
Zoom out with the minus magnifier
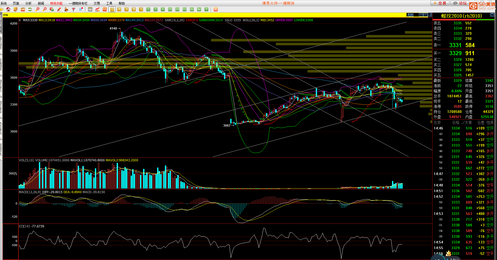pyautogui.click(x=45, y=9)
